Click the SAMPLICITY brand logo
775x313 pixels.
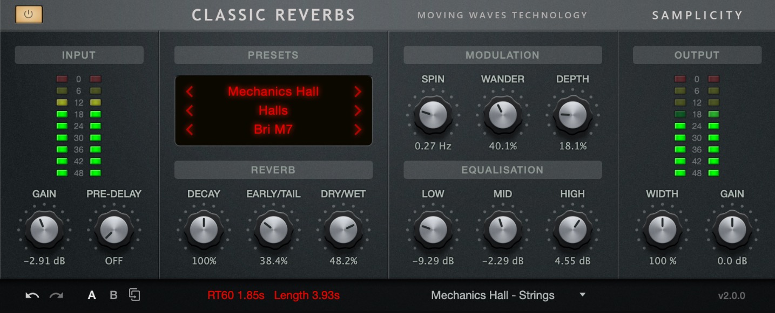[698, 15]
